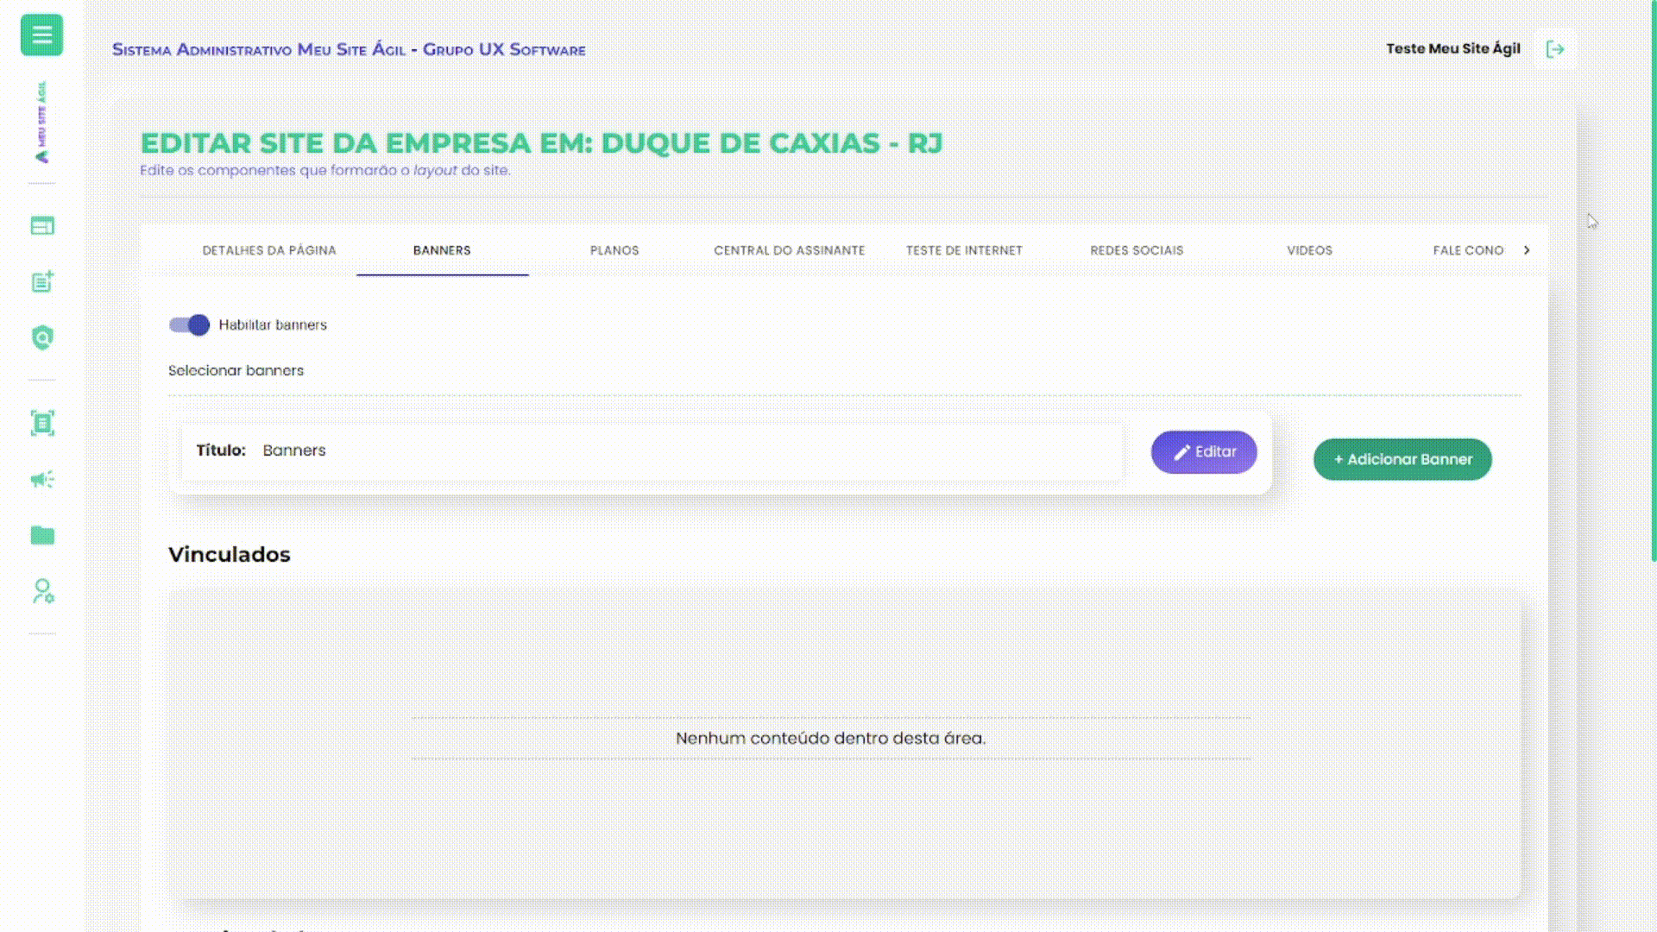Disable the Habilitar banners toggle
The image size is (1657, 932).
pos(188,325)
